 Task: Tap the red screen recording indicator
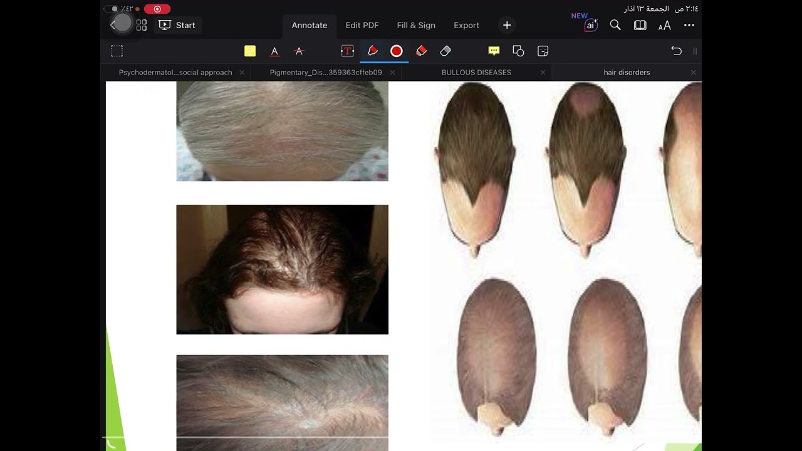[x=157, y=9]
